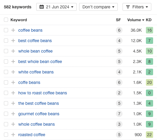Open SF features badge for 'coffee beans'
Screen dimensions: 157x140
[x=119, y=30]
